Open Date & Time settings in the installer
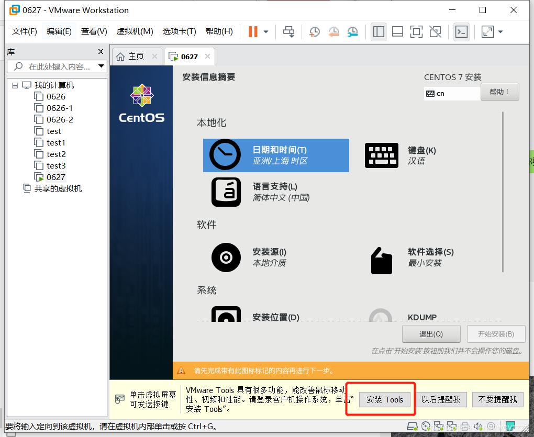Viewport: 534px width, 437px height. [x=276, y=155]
